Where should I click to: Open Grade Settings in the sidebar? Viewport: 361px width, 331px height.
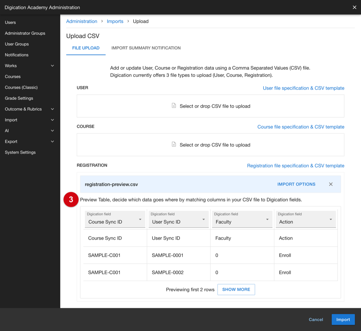(x=19, y=98)
